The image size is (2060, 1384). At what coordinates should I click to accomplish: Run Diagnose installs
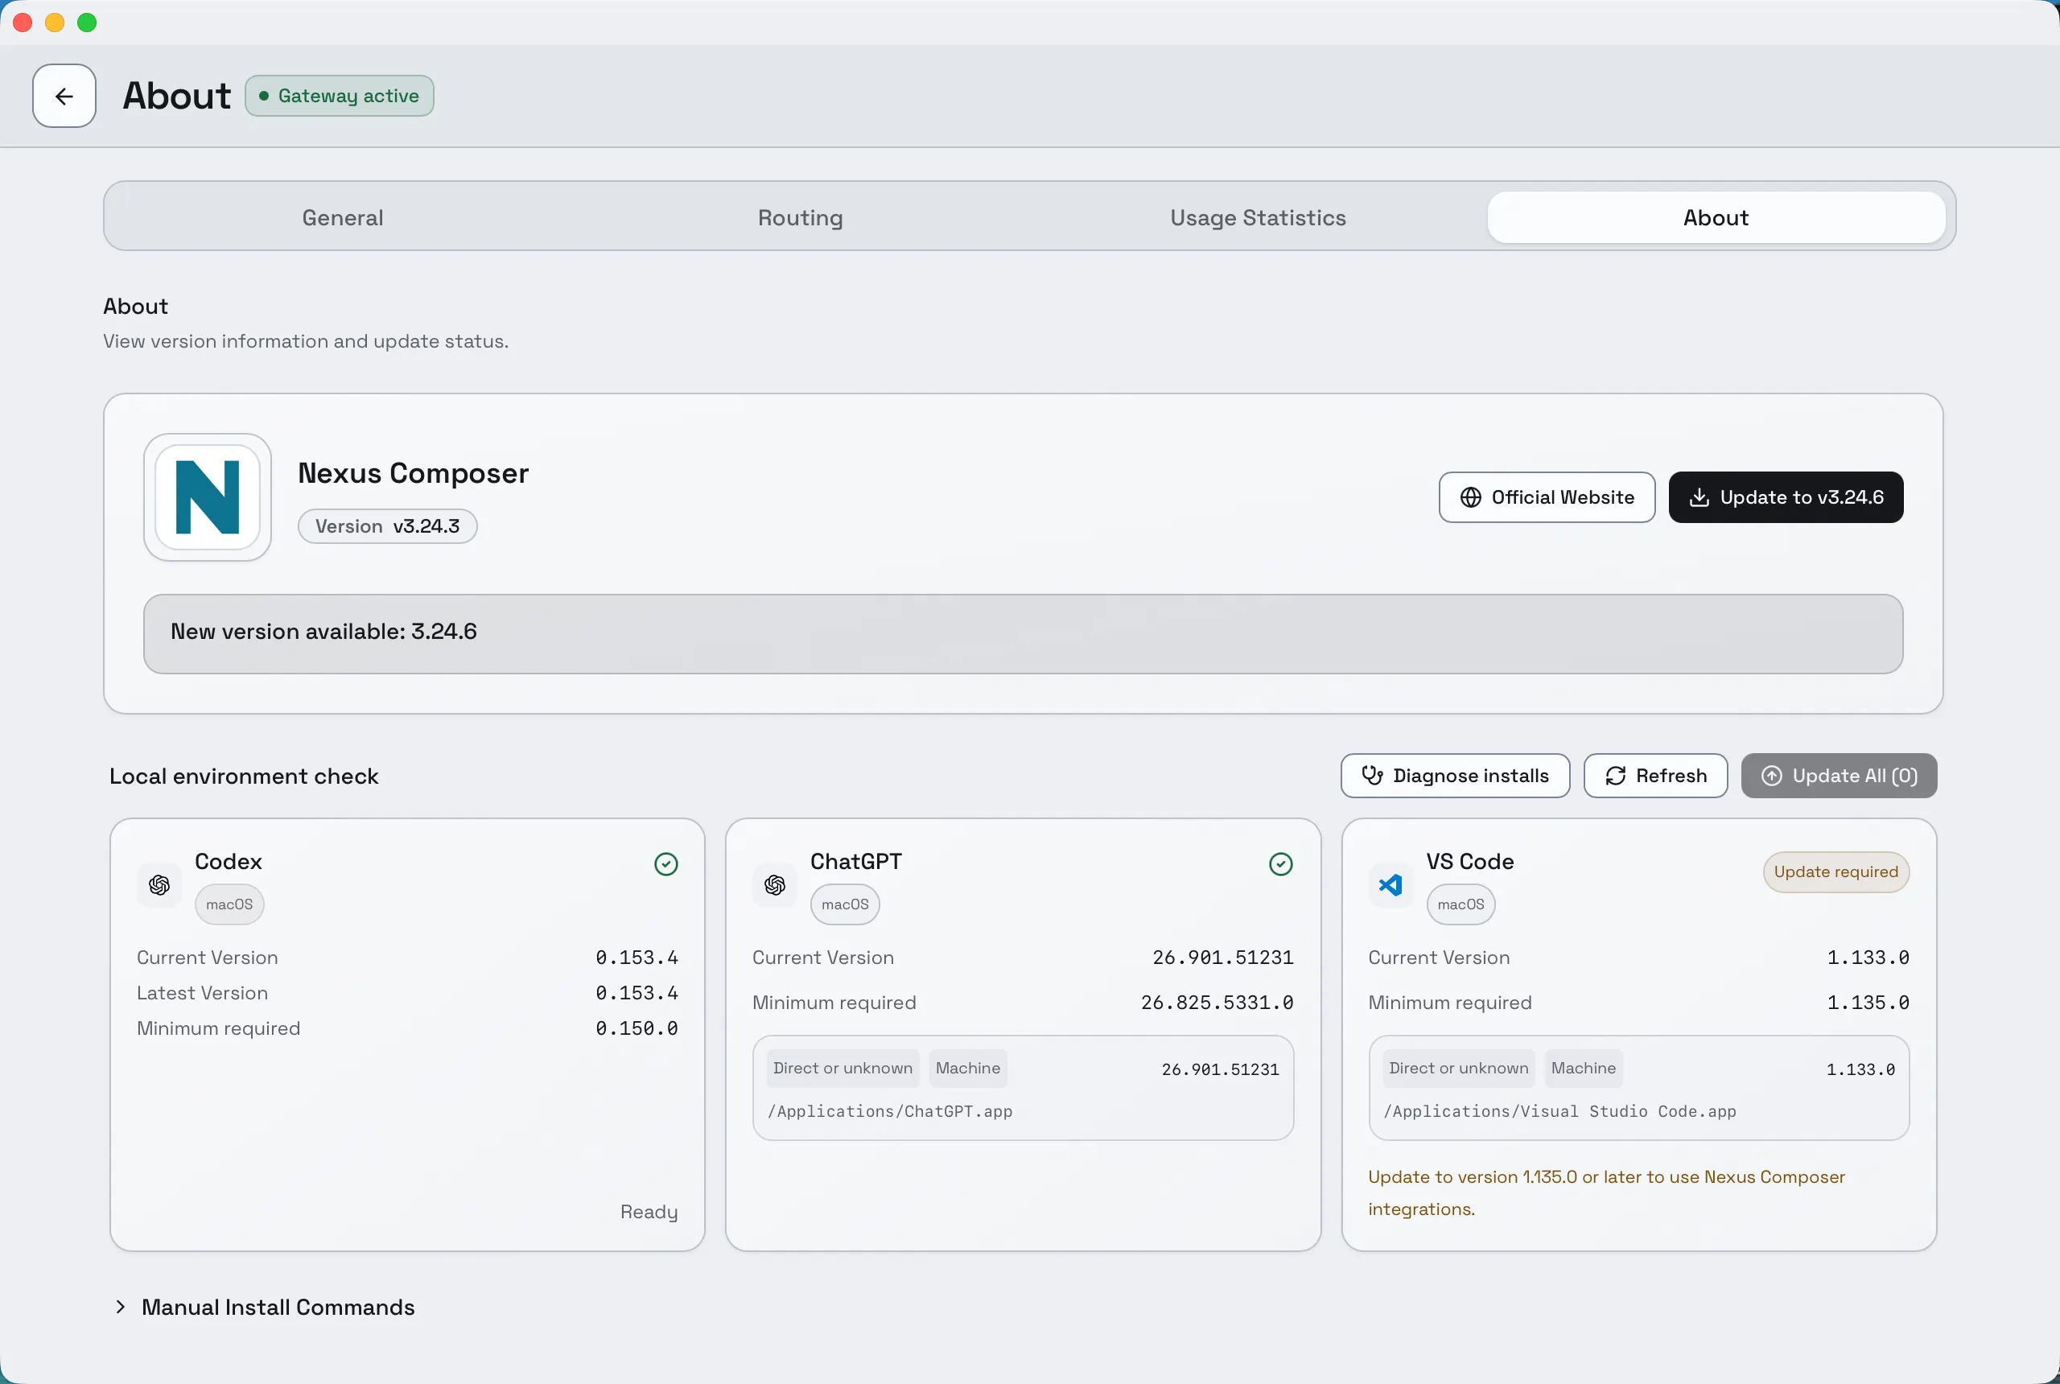[1455, 775]
